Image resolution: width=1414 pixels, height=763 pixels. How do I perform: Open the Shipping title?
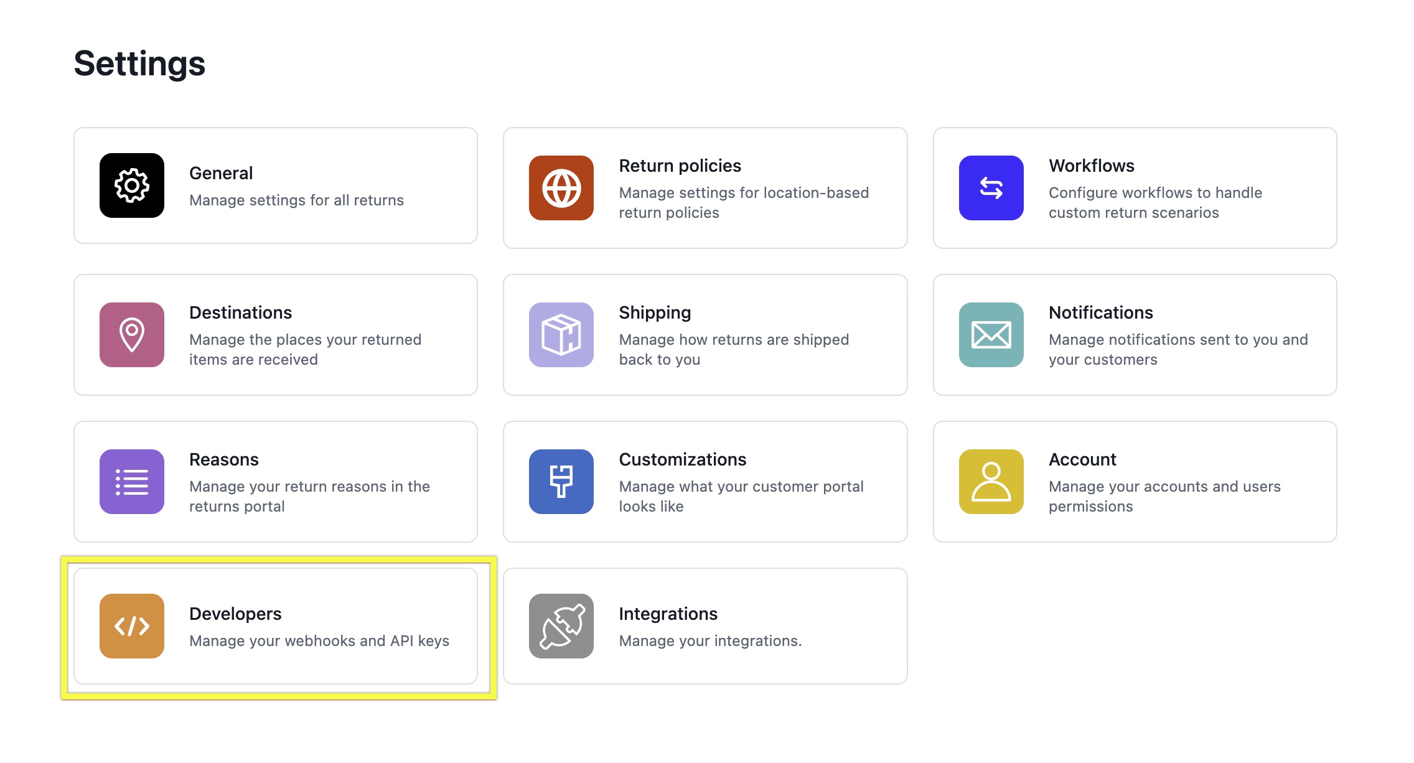pos(655,312)
